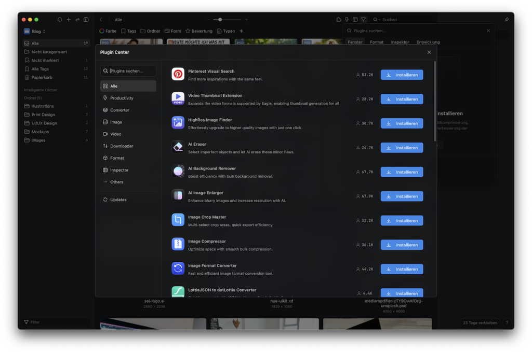
Task: Select the Format plugin category
Action: 128,158
